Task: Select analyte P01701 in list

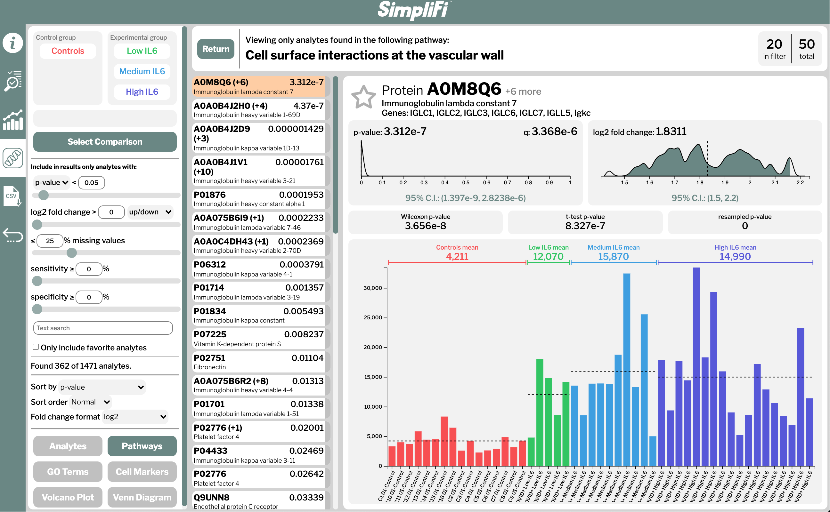Action: 259,408
